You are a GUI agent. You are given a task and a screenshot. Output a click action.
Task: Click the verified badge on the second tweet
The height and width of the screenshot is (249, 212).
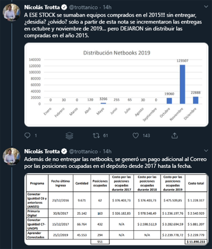64,151
